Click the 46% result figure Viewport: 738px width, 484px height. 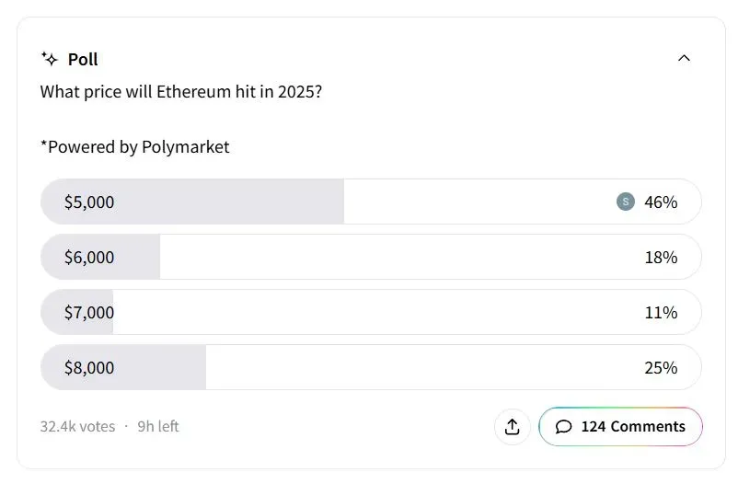tap(661, 202)
